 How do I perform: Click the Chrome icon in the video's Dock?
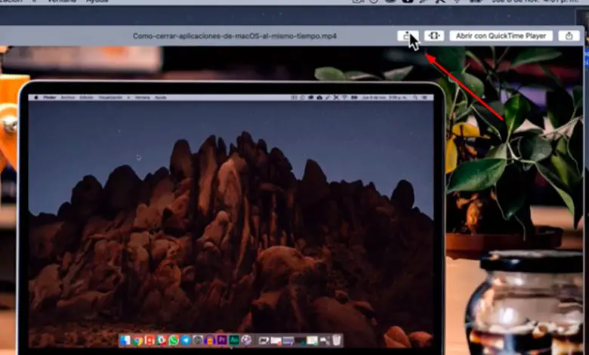coord(137,341)
